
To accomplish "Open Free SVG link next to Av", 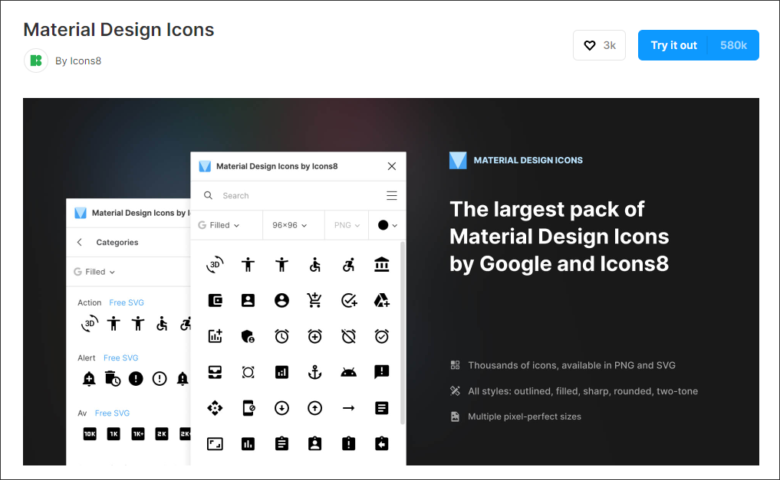I will tap(112, 413).
